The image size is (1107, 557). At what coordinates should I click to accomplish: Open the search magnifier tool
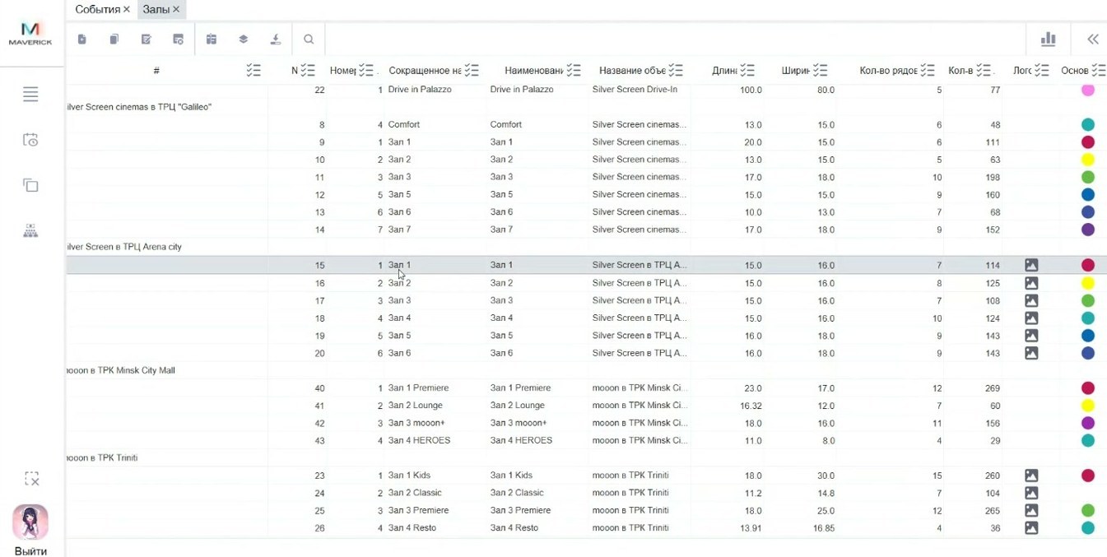(x=309, y=39)
